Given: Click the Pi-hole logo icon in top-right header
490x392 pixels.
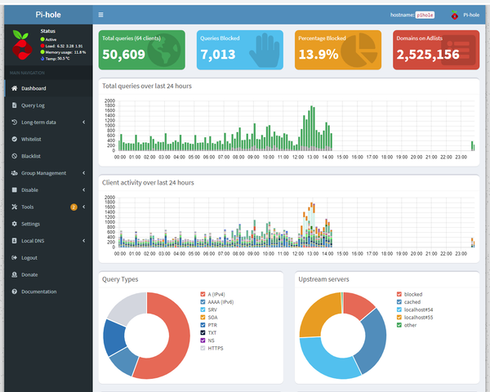Looking at the screenshot, I should point(455,15).
